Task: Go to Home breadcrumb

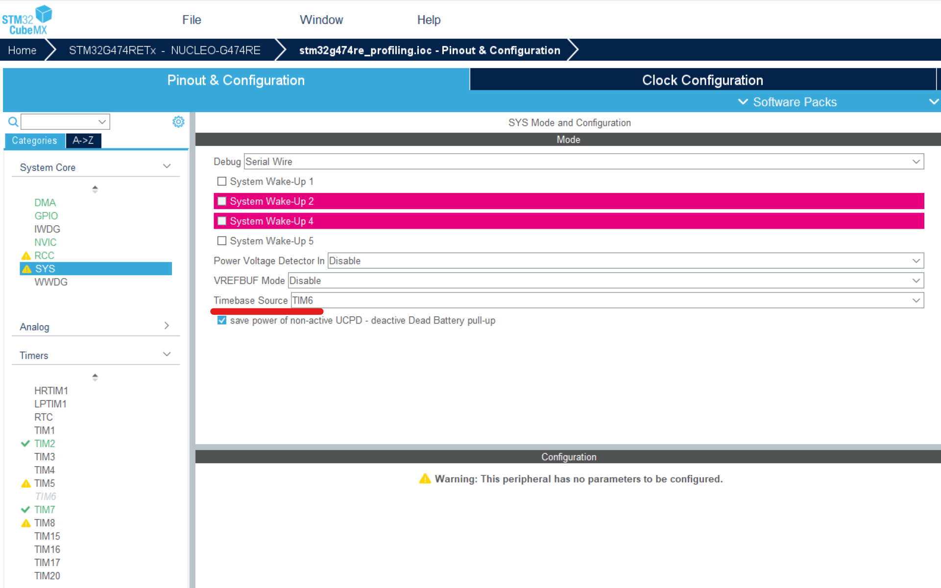Action: coord(22,50)
